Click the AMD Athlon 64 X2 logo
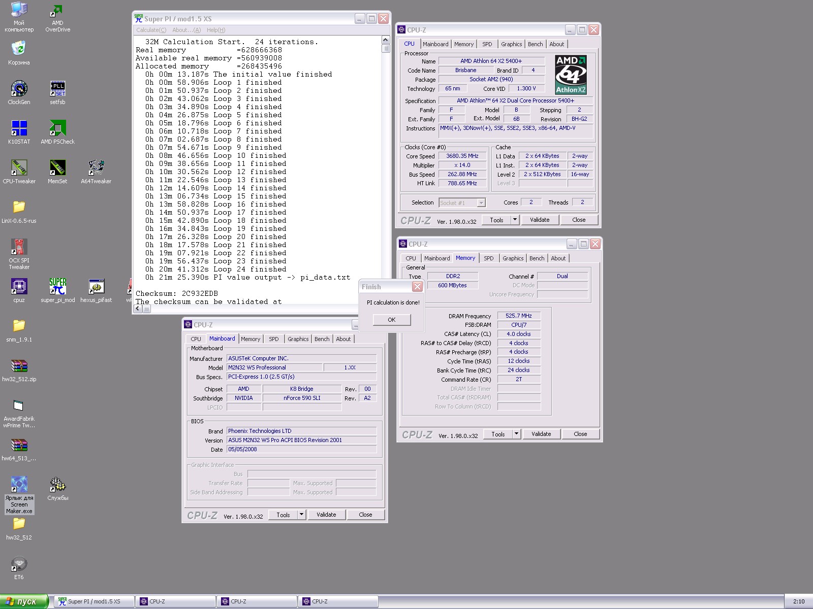 [x=571, y=75]
